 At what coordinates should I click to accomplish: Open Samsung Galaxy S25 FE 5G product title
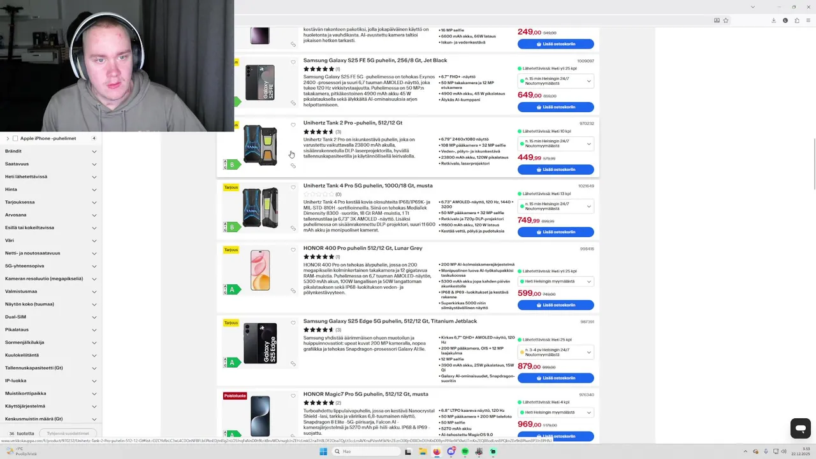point(375,61)
